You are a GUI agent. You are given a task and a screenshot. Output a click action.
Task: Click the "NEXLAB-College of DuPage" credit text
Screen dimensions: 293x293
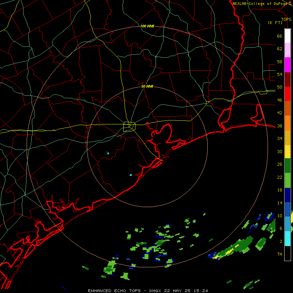tap(260, 4)
